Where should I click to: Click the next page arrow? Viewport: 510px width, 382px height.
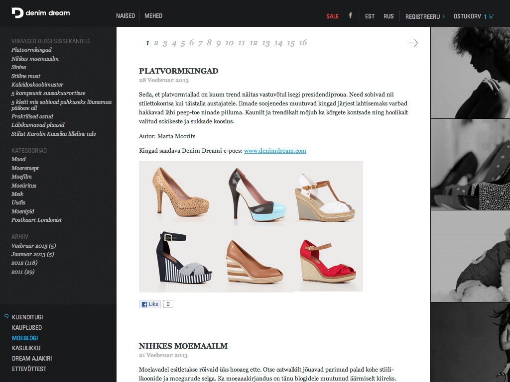coord(413,43)
